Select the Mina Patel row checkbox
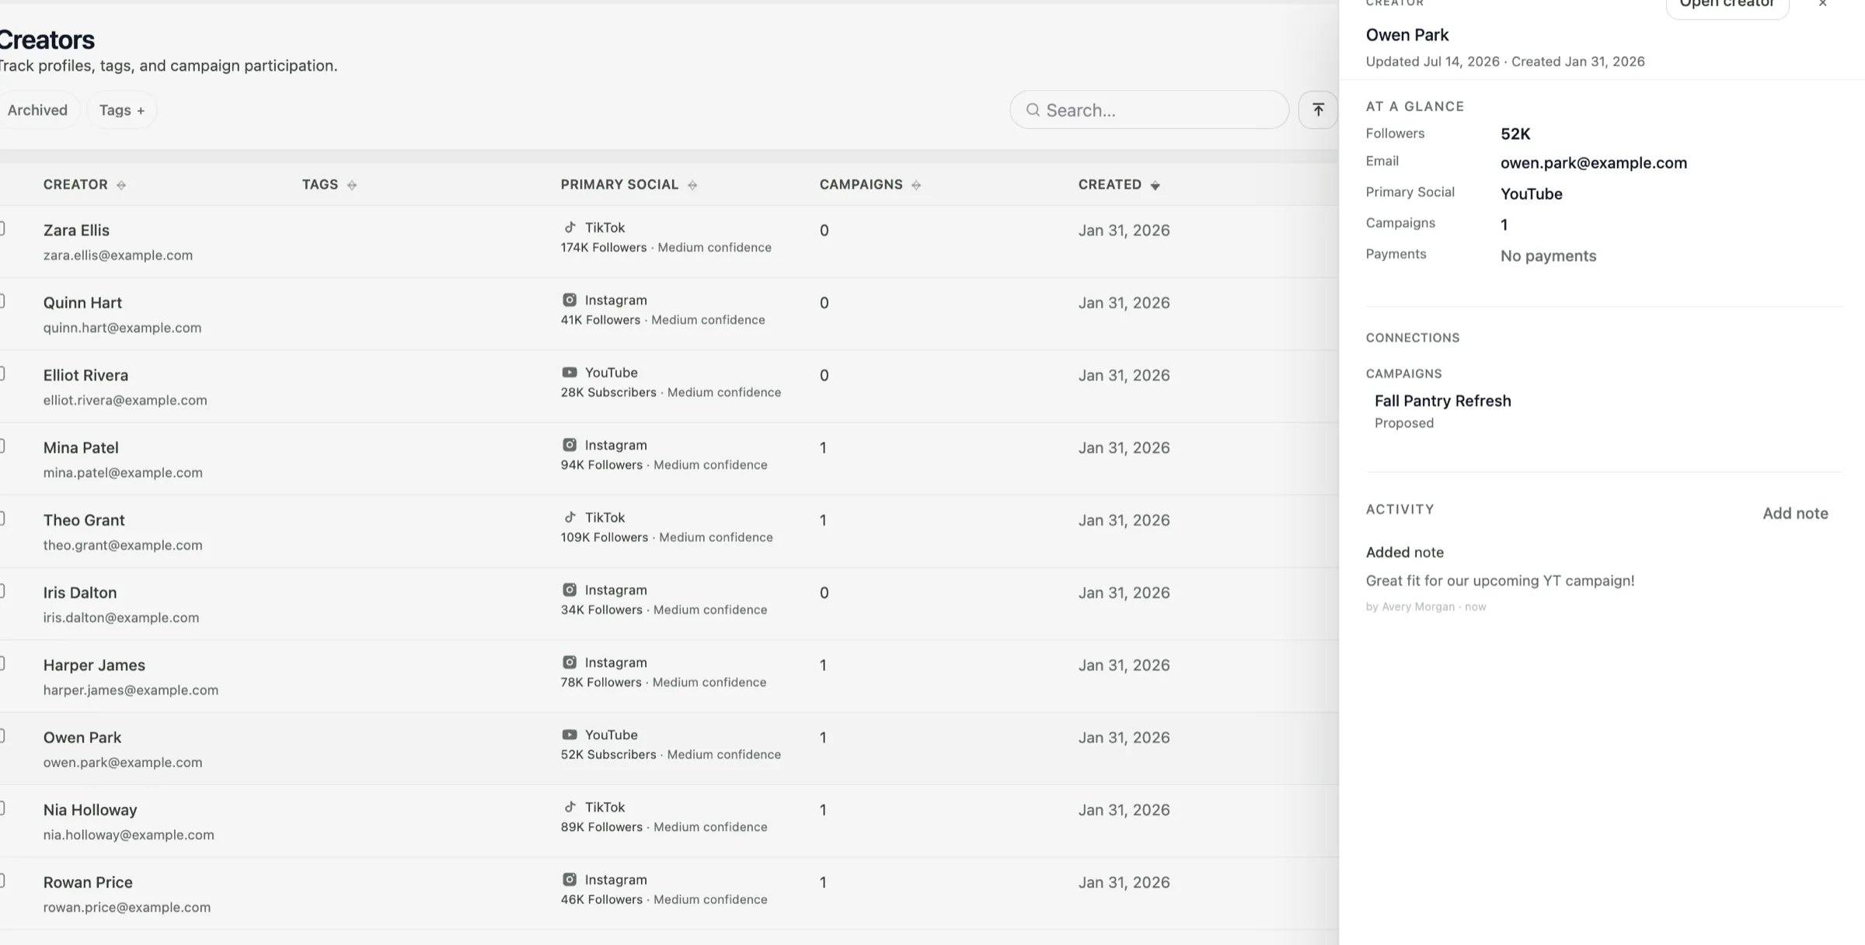Viewport: 1865px width, 945px height. click(2, 446)
